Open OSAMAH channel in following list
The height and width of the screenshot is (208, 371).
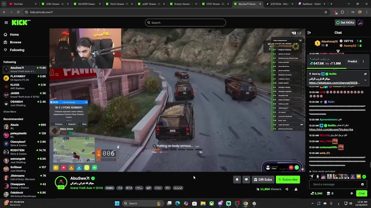(24, 103)
